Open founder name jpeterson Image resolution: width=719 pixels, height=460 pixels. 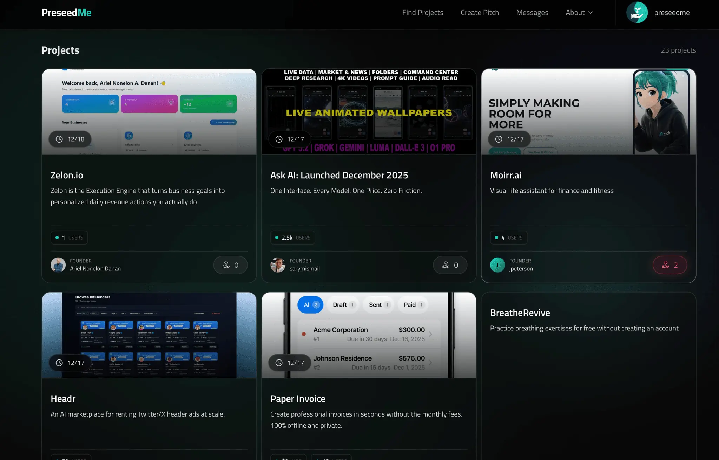[521, 269]
